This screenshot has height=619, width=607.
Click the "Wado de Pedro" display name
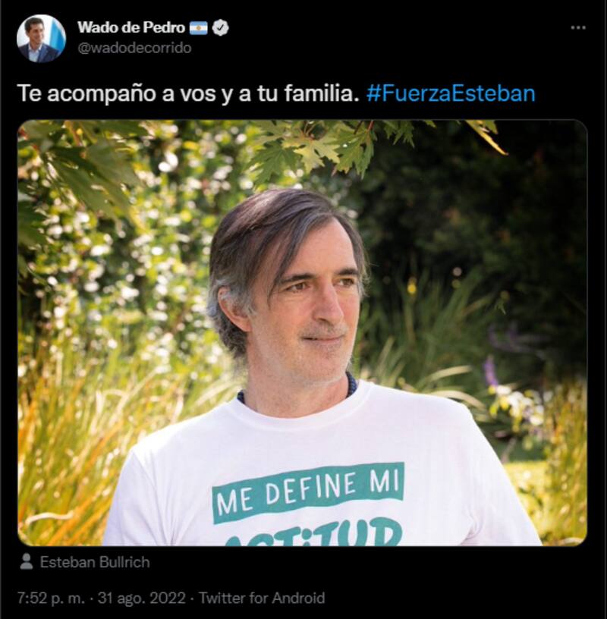click(x=131, y=28)
